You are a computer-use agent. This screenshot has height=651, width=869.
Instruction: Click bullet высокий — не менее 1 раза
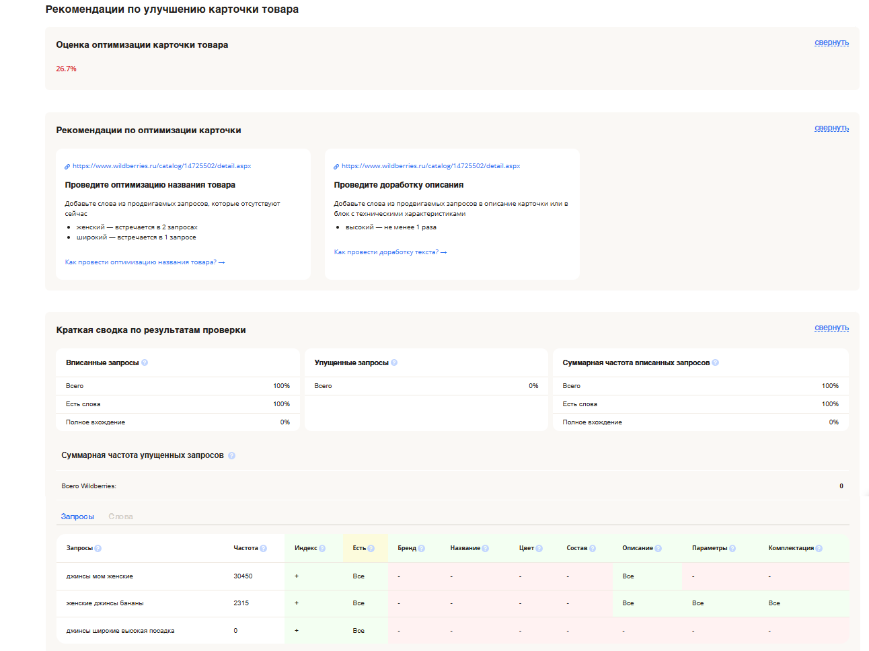coord(391,227)
